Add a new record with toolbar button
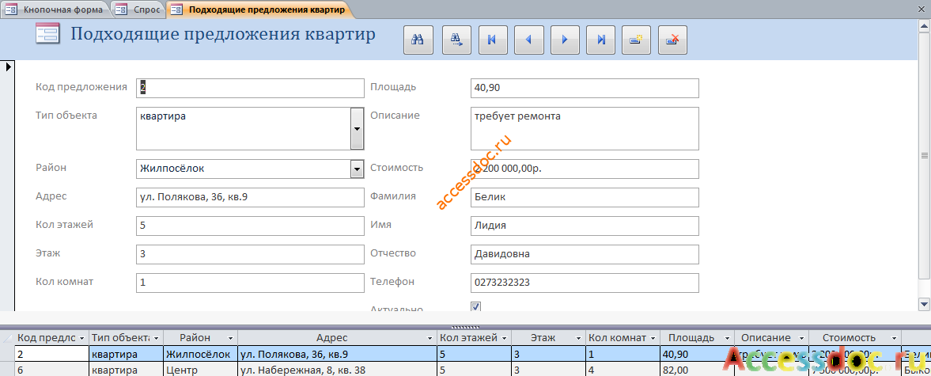Viewport: 931px width, 376px height. pyautogui.click(x=637, y=40)
